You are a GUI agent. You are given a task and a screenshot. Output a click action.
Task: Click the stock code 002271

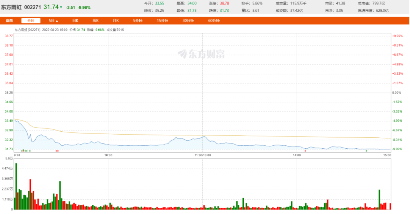[x=32, y=7]
